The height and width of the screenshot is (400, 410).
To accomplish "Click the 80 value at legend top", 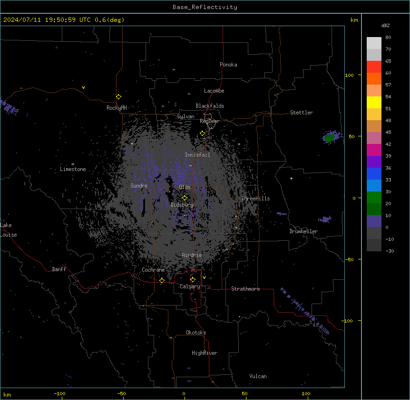I will pos(388,38).
